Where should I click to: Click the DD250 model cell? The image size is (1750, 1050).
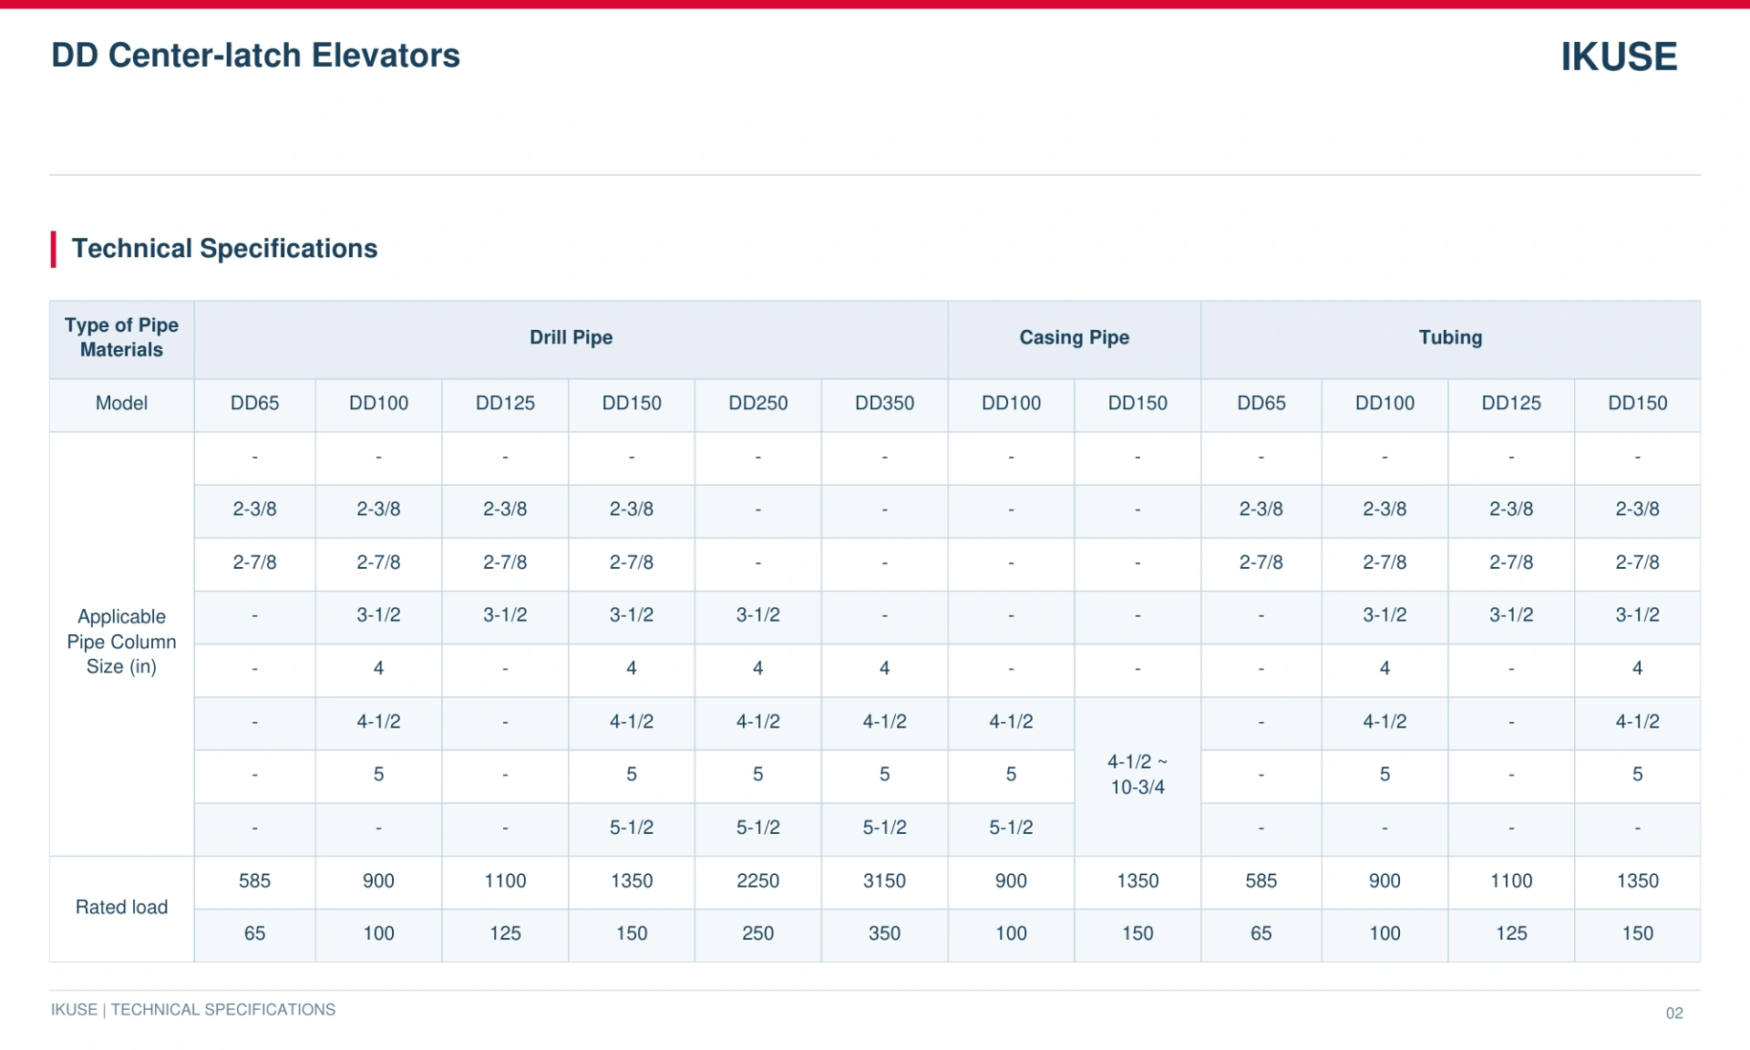click(x=757, y=404)
